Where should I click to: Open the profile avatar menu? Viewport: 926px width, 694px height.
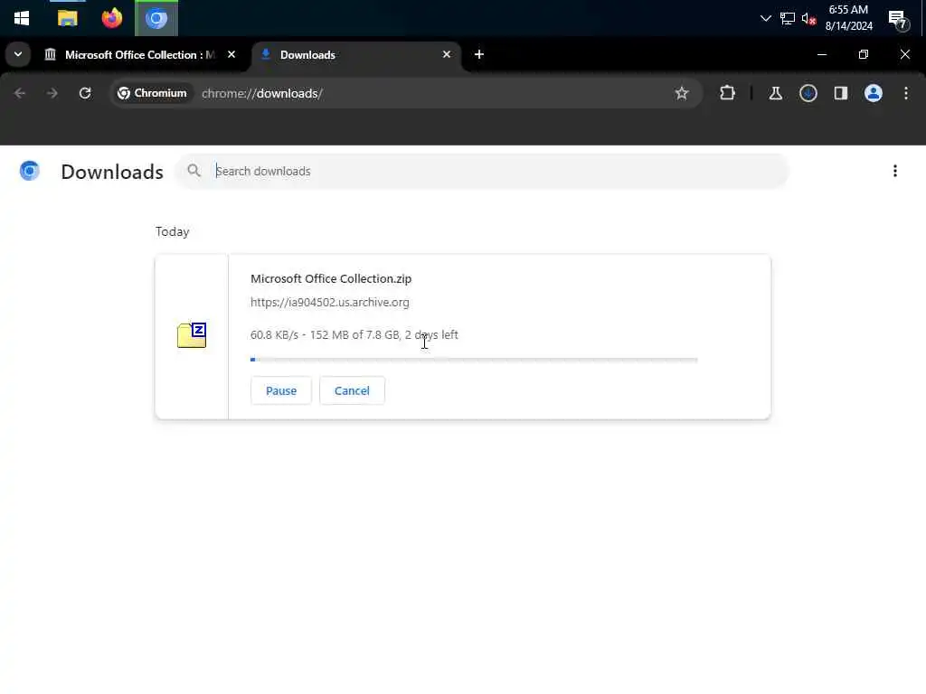[x=874, y=93]
